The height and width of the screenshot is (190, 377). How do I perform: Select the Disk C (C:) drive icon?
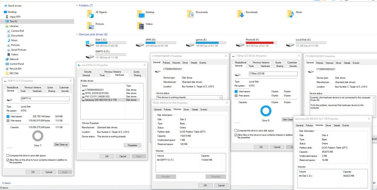pos(90,44)
